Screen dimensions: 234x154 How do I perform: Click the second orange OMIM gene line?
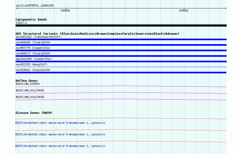121,130
